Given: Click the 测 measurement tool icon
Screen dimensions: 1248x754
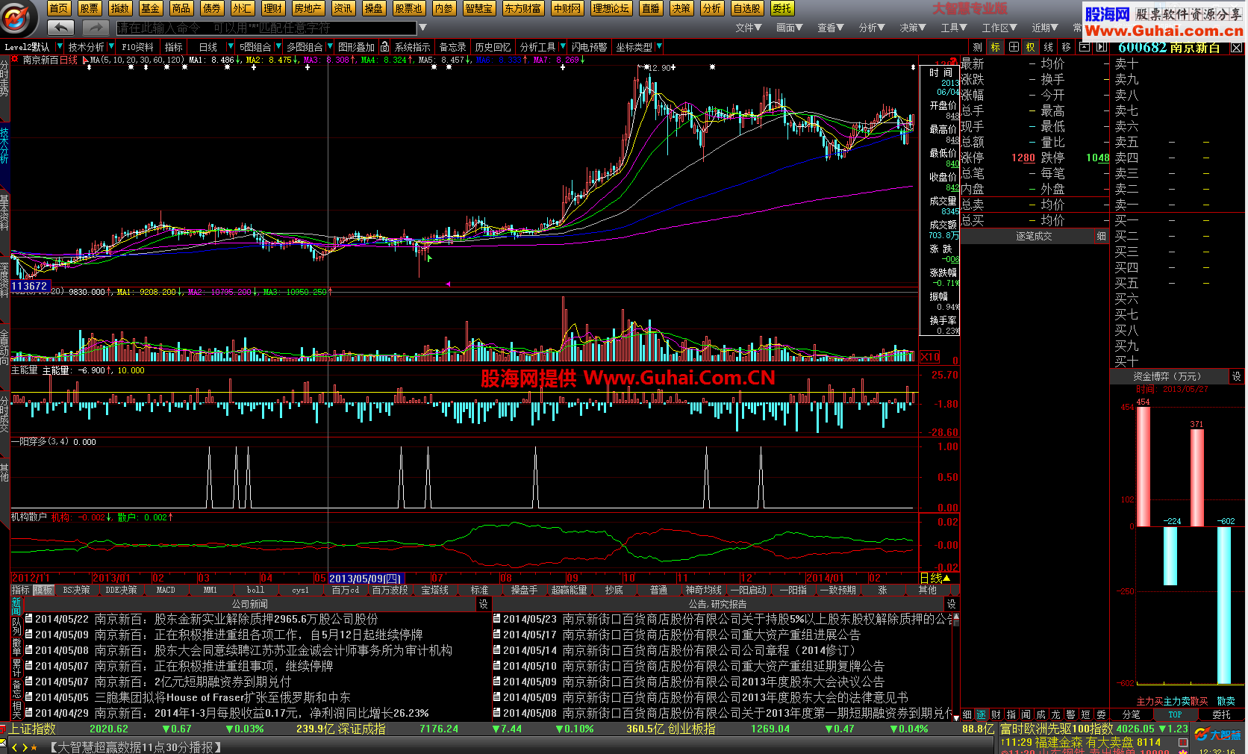Looking at the screenshot, I should 977,47.
